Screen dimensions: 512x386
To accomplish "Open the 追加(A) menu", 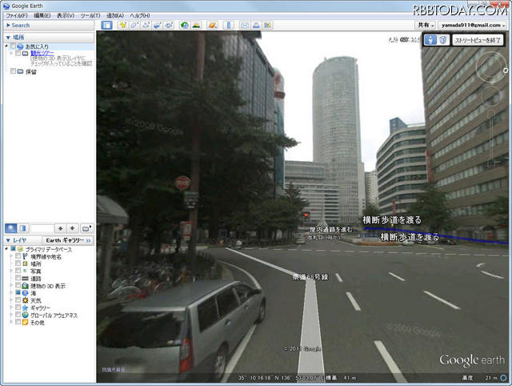I will (115, 15).
